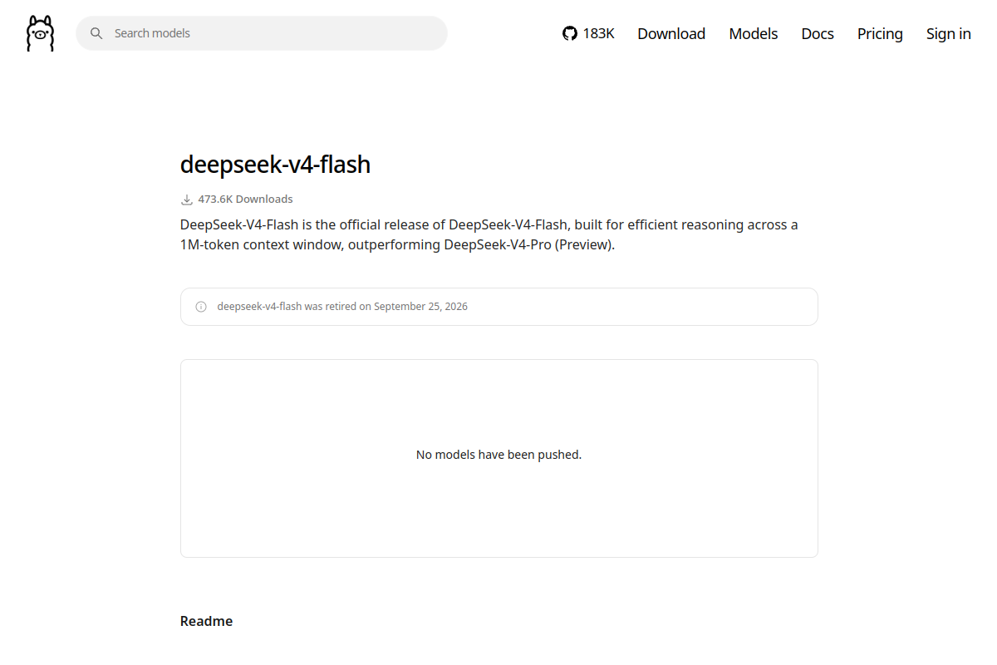Click the magnifier icon in search bar
This screenshot has height=665, width=997.
coord(96,33)
